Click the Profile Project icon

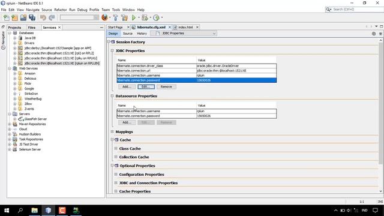click(x=156, y=17)
